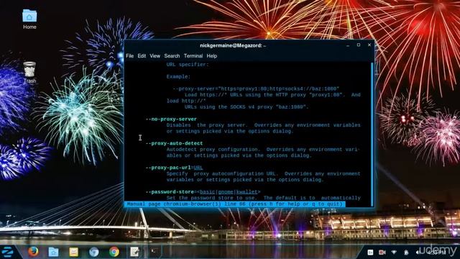Click the --password-store option text

pyautogui.click(x=170, y=192)
